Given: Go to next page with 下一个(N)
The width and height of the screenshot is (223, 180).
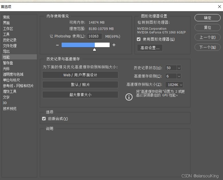Looking at the screenshot, I should 208,47.
